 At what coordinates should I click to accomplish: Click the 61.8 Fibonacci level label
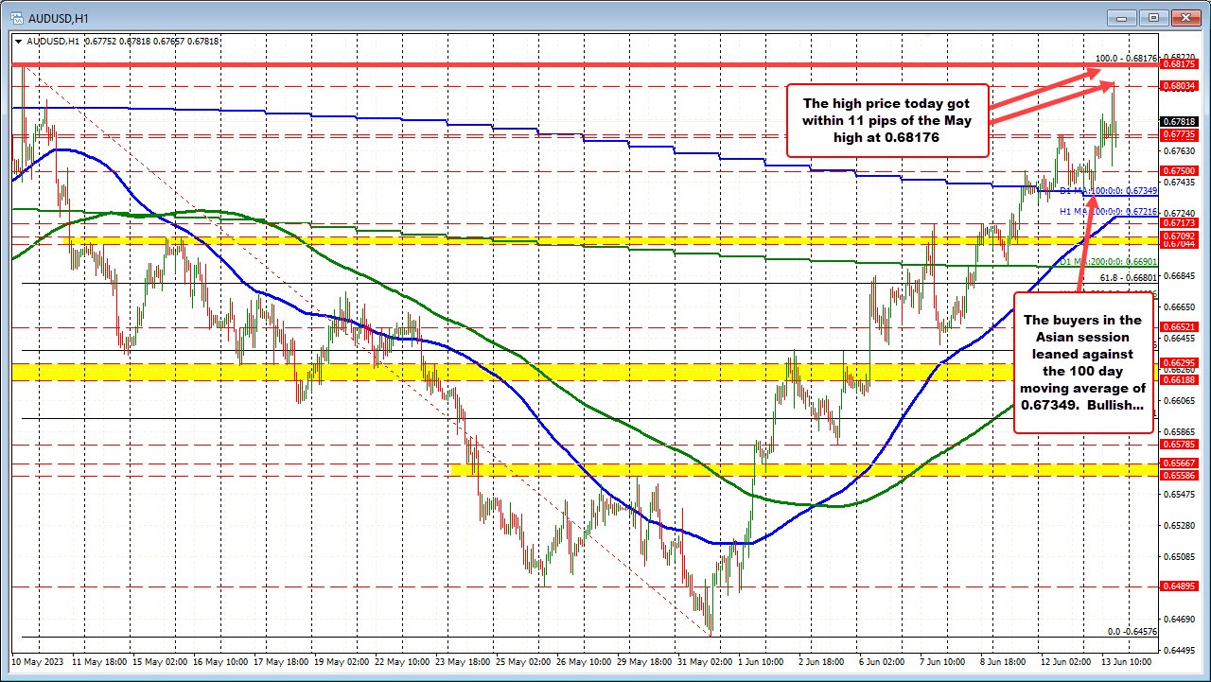(x=1128, y=277)
